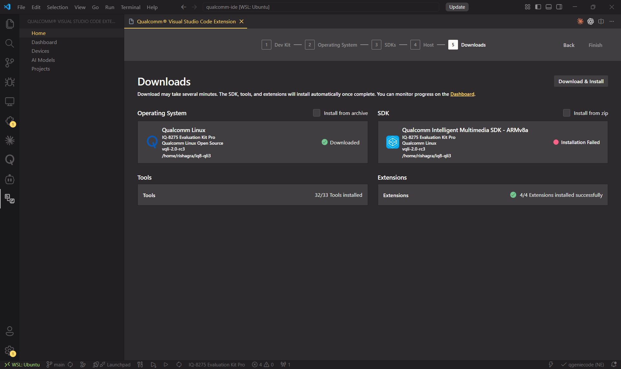Image resolution: width=621 pixels, height=369 pixels.
Task: Open the File menu
Action: pyautogui.click(x=21, y=7)
